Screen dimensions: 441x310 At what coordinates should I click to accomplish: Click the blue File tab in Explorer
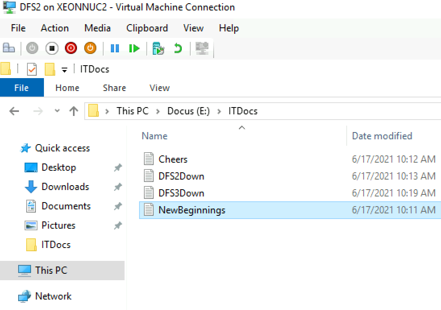click(x=22, y=88)
